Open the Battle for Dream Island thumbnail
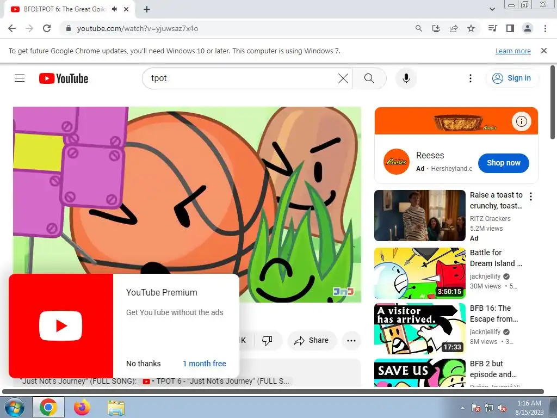557x418 pixels. click(x=419, y=273)
